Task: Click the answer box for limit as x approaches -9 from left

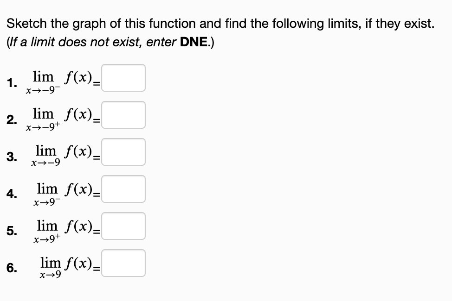Action: [x=123, y=77]
